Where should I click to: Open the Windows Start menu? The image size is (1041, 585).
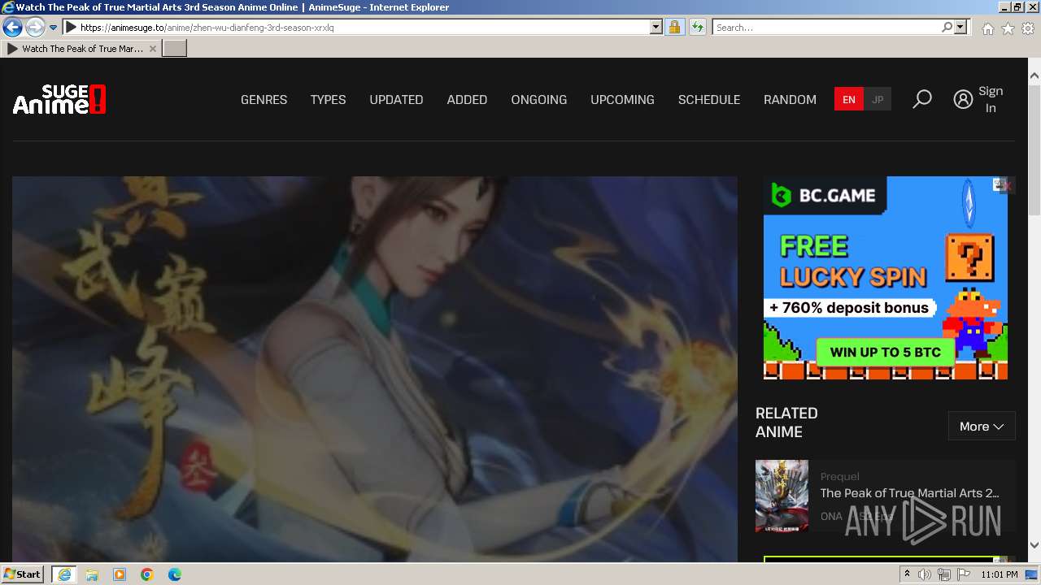[x=23, y=574]
